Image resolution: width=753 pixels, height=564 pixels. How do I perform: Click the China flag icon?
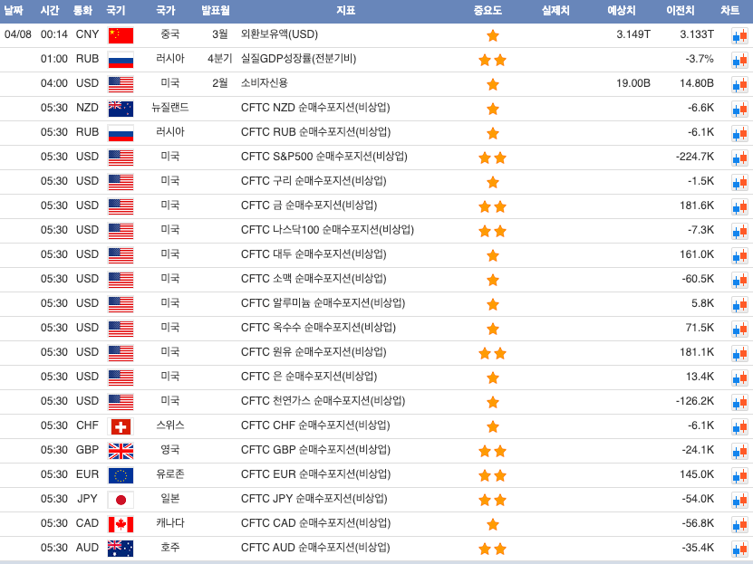[121, 35]
